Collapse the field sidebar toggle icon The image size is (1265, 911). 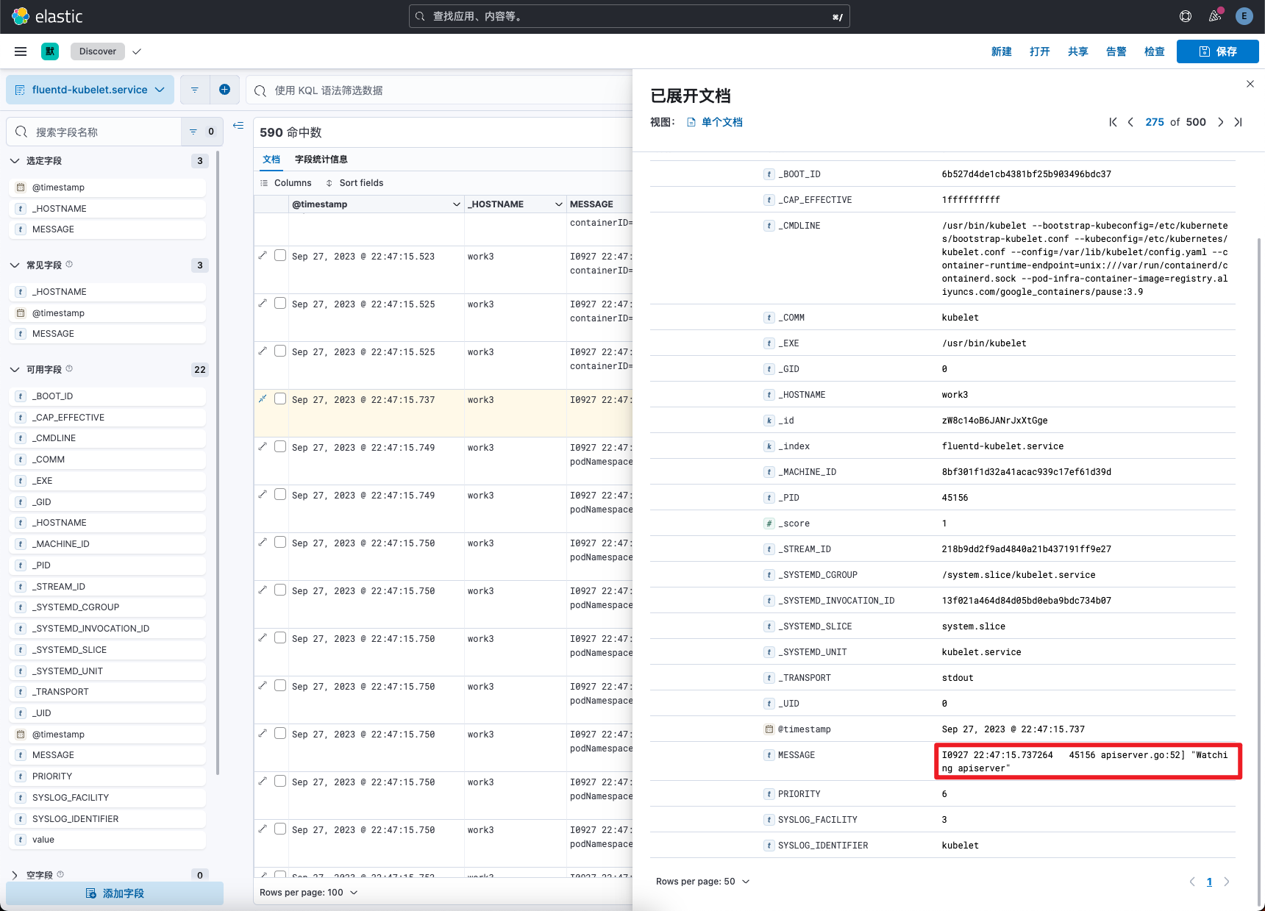click(x=238, y=126)
